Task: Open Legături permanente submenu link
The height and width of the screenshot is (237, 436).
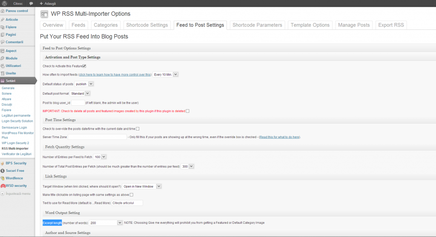Action: (16, 116)
